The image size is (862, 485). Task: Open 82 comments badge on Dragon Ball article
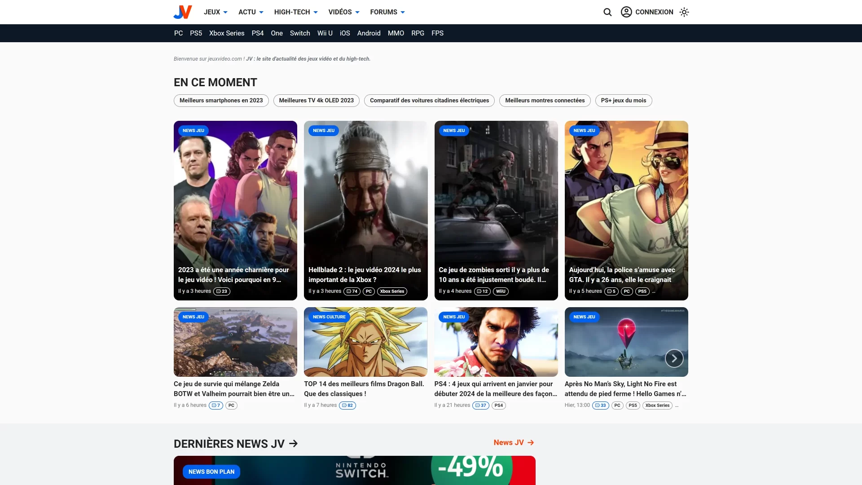pos(347,406)
